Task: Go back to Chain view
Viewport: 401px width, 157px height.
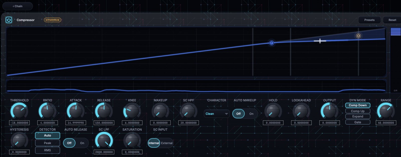Action: (18, 6)
